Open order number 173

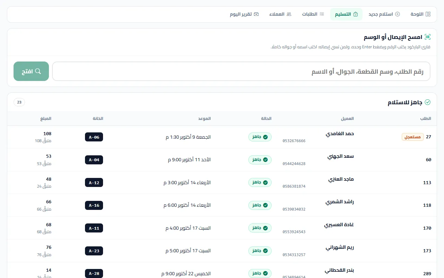427,251
